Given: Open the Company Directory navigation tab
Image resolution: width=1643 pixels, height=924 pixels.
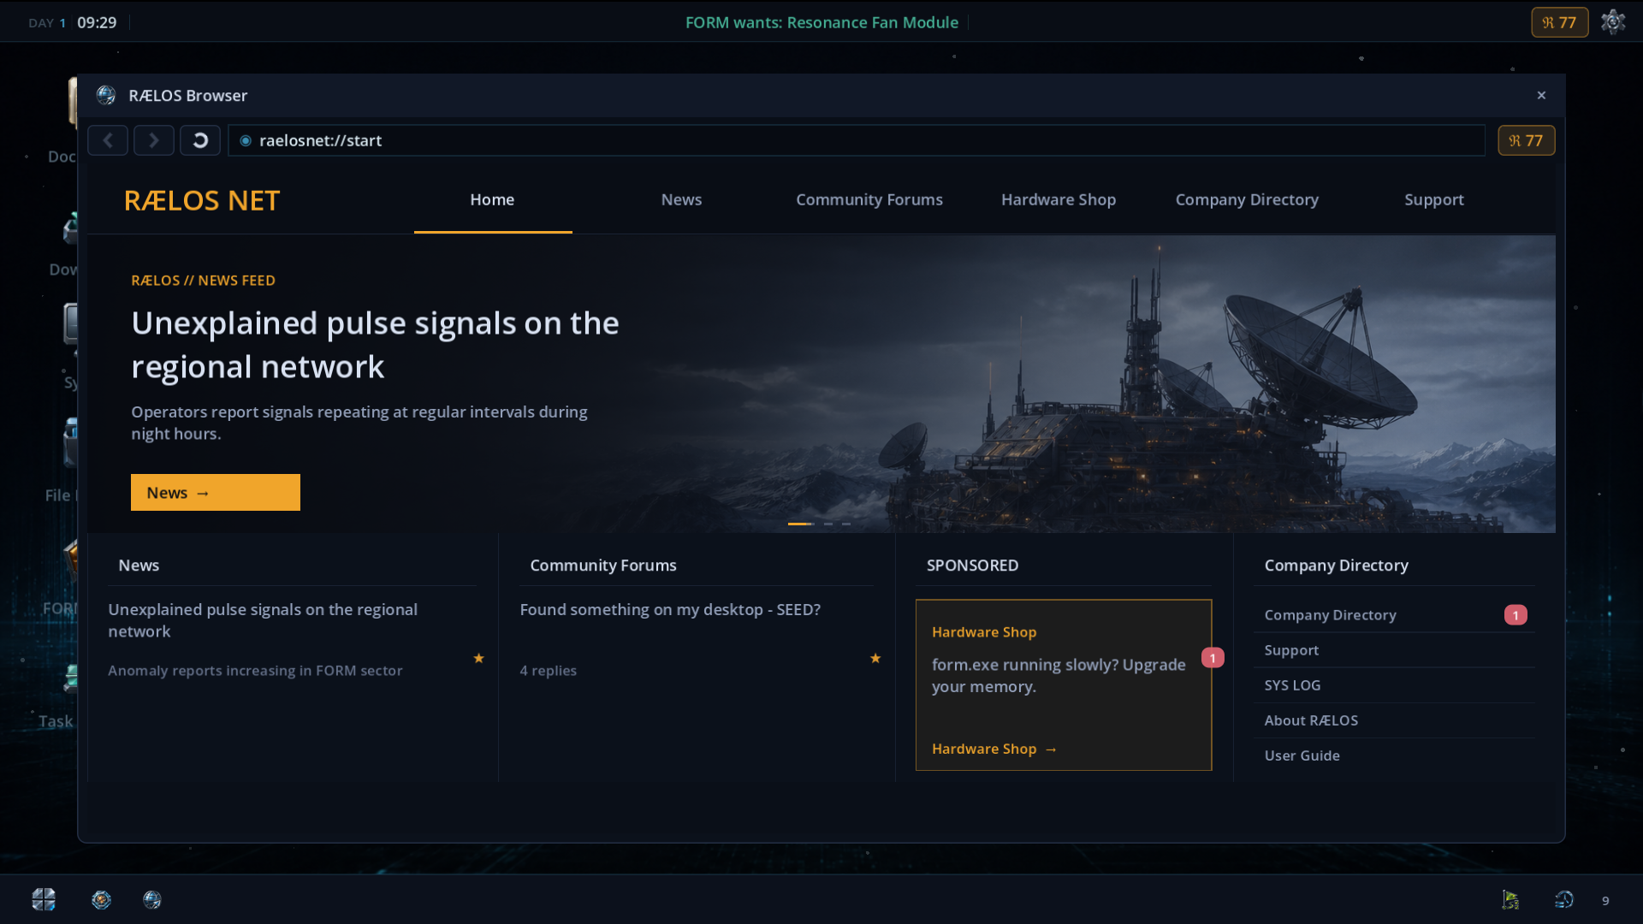Looking at the screenshot, I should point(1247,199).
